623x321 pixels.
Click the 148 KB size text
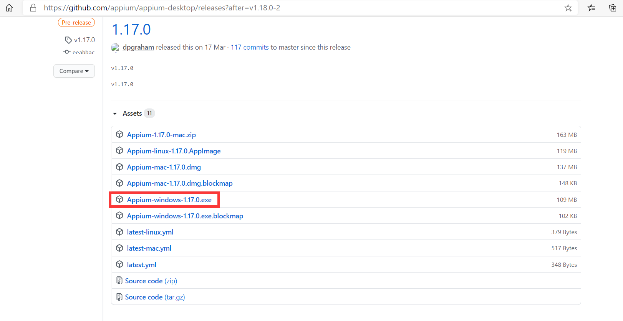pyautogui.click(x=568, y=183)
